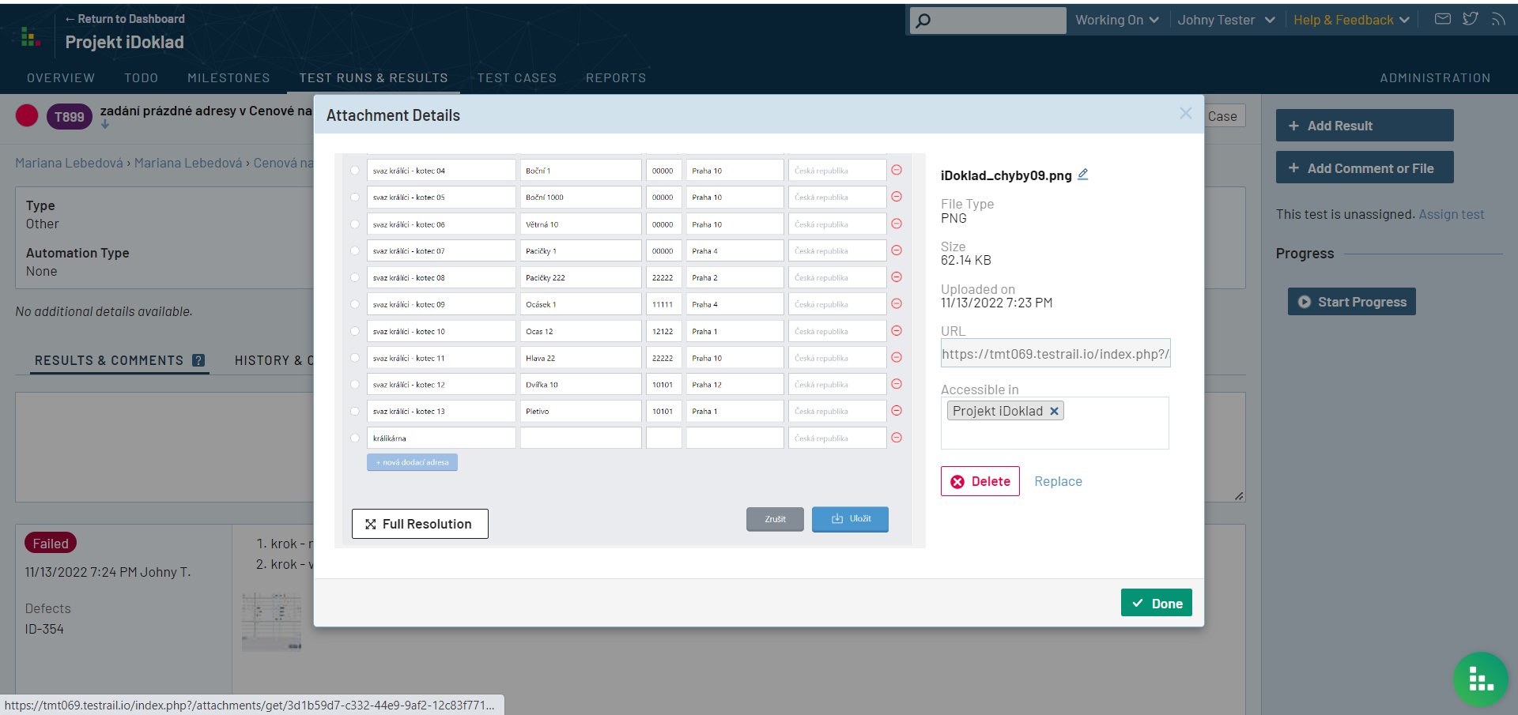Click delete icon for kotec 05 row
Screen dimensions: 1518x715
coord(897,197)
